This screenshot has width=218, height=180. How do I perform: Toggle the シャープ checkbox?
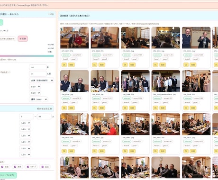pos(28,167)
